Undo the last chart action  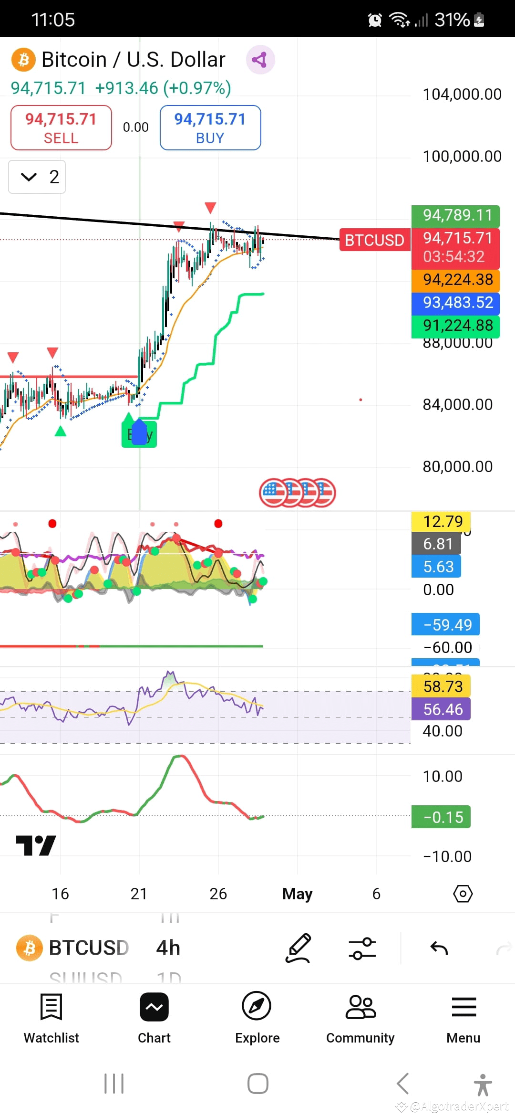439,948
